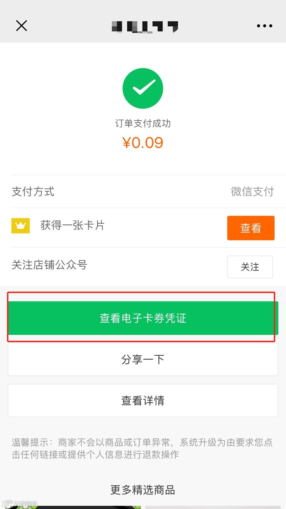Tap the 订单支付成功 status text
This screenshot has height=509, width=286.
(143, 123)
